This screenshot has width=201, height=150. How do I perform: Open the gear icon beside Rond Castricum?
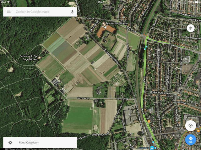[x=10, y=142]
